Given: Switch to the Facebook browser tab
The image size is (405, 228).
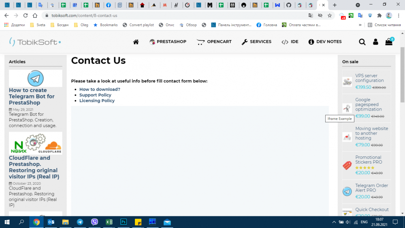Looking at the screenshot, I should click(109, 5).
